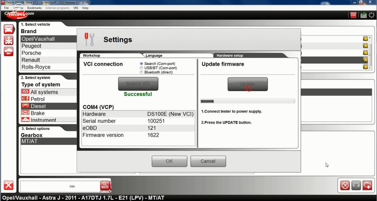
Task: Click the red X exit icon
Action: (9, 185)
